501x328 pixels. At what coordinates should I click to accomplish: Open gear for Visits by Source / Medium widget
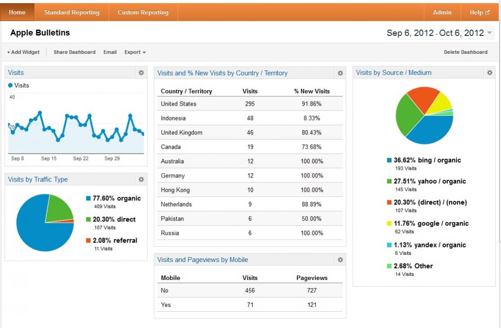coord(489,73)
